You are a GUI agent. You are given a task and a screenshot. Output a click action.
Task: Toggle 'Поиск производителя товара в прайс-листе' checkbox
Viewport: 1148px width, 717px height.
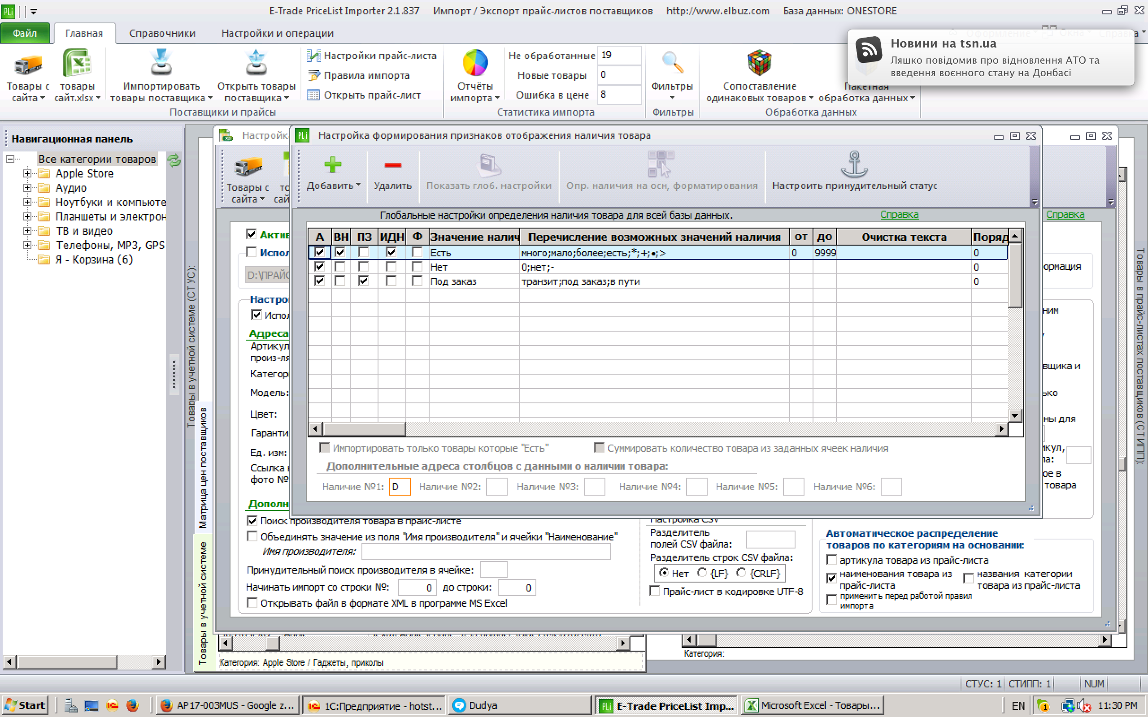pos(252,521)
